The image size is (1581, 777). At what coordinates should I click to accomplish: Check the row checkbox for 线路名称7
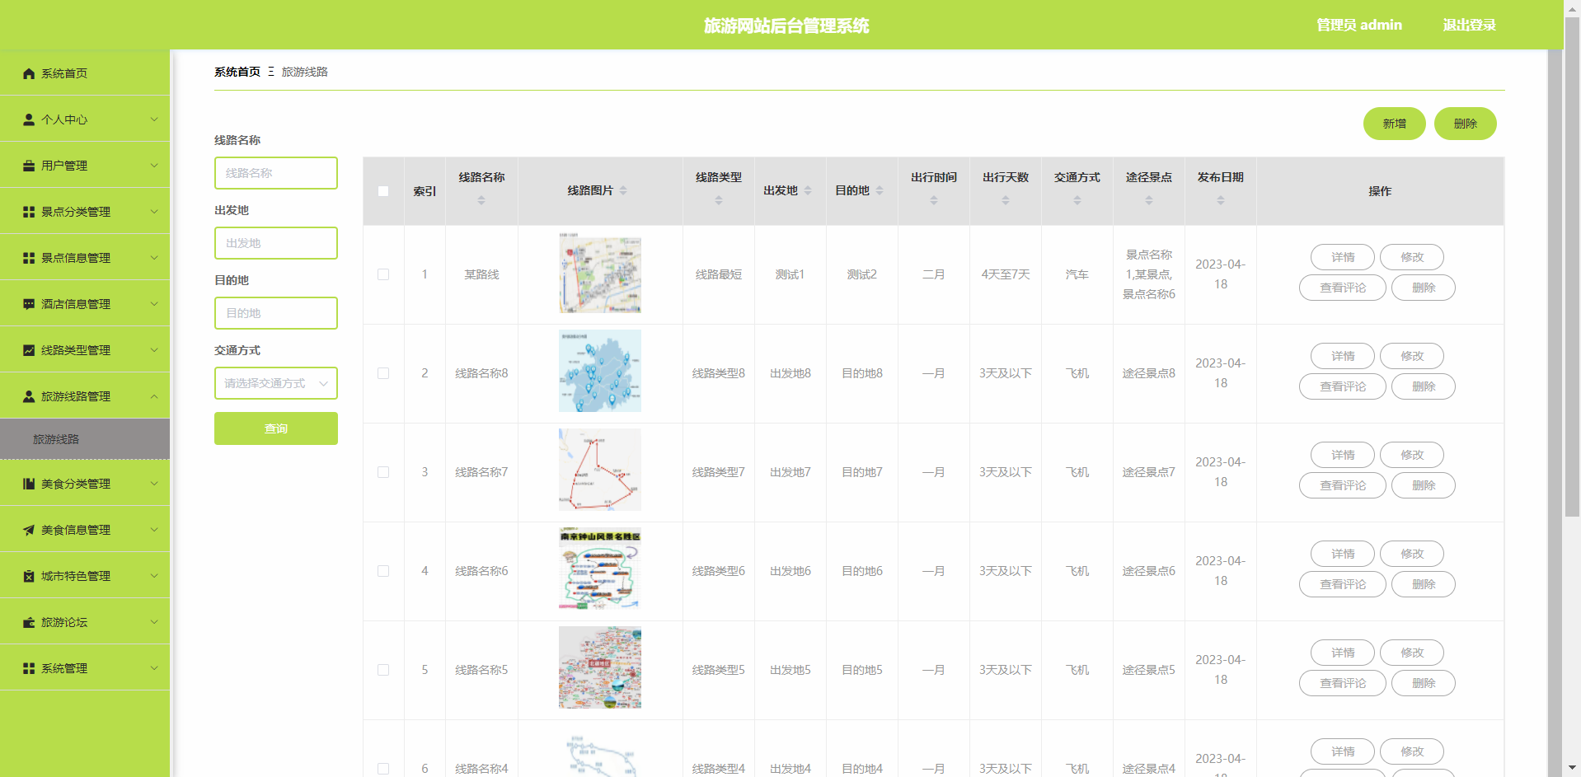tap(383, 472)
